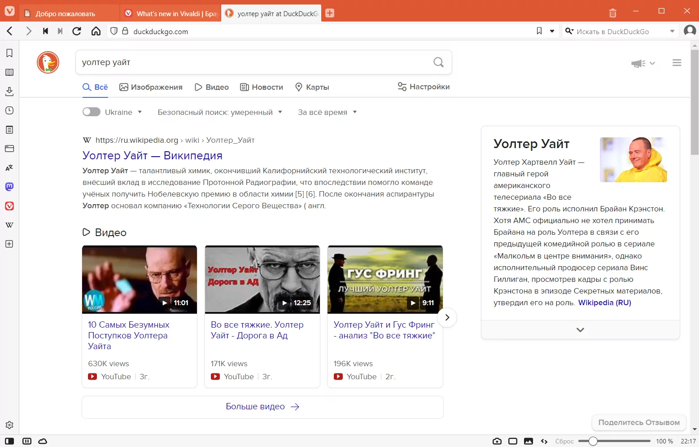699x447 pixels.
Task: Open the Mastodon web panel
Action: tap(9, 187)
